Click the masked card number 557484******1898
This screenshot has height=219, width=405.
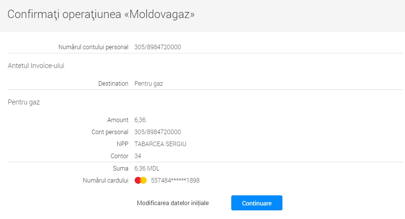click(x=175, y=181)
